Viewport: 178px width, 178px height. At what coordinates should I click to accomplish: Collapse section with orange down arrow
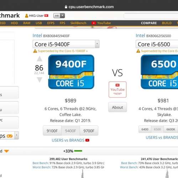pyautogui.click(x=6, y=151)
